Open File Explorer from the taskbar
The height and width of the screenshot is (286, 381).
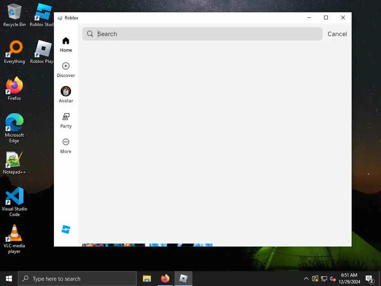pos(147,279)
